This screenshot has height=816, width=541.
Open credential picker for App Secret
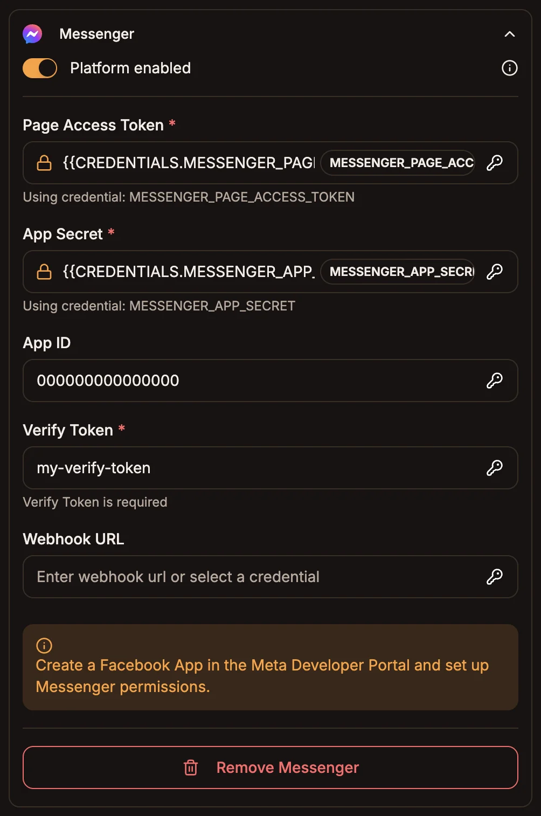point(494,272)
